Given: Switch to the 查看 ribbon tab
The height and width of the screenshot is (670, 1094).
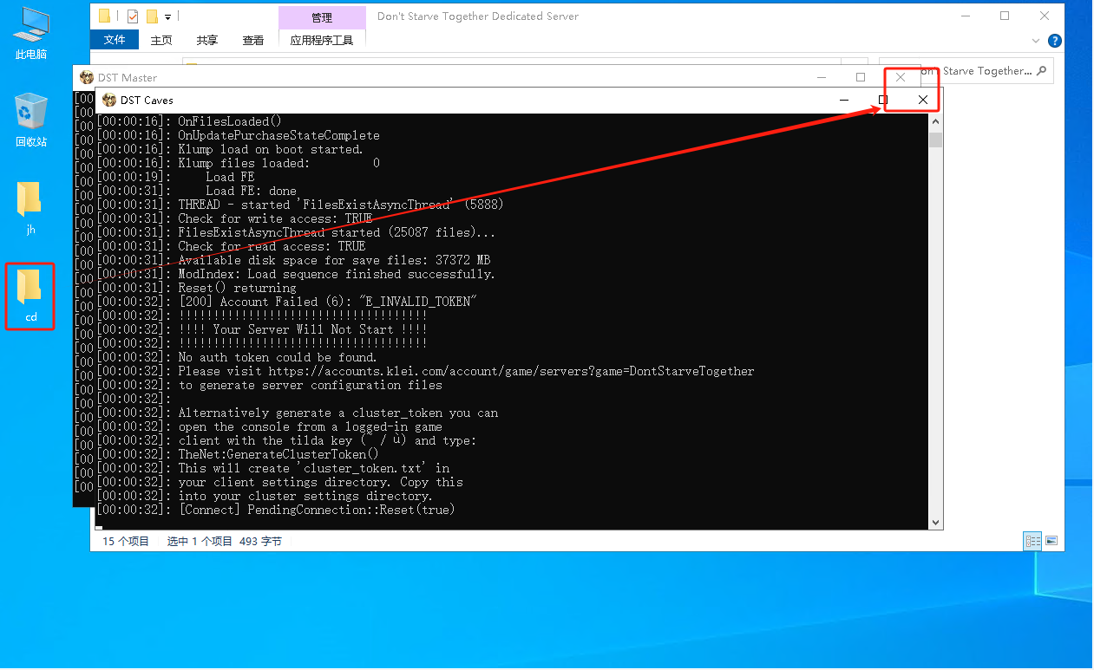Looking at the screenshot, I should tap(253, 40).
